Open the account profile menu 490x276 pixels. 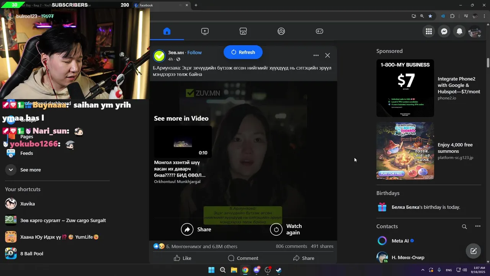coord(475,31)
